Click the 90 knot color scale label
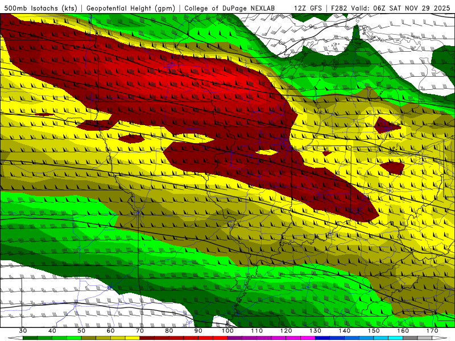The width and height of the screenshot is (455, 341). 198,331
